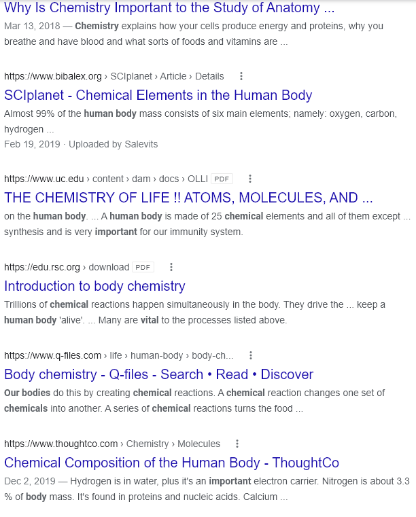Open Body chemistry Q-files result title
Image resolution: width=416 pixels, height=517 pixels.
click(158, 374)
